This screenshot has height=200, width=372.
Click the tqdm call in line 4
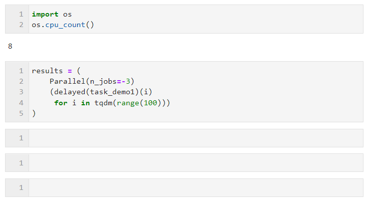pyautogui.click(x=103, y=103)
